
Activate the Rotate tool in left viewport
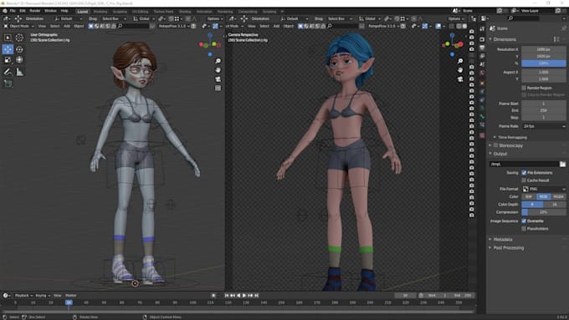pos(19,49)
